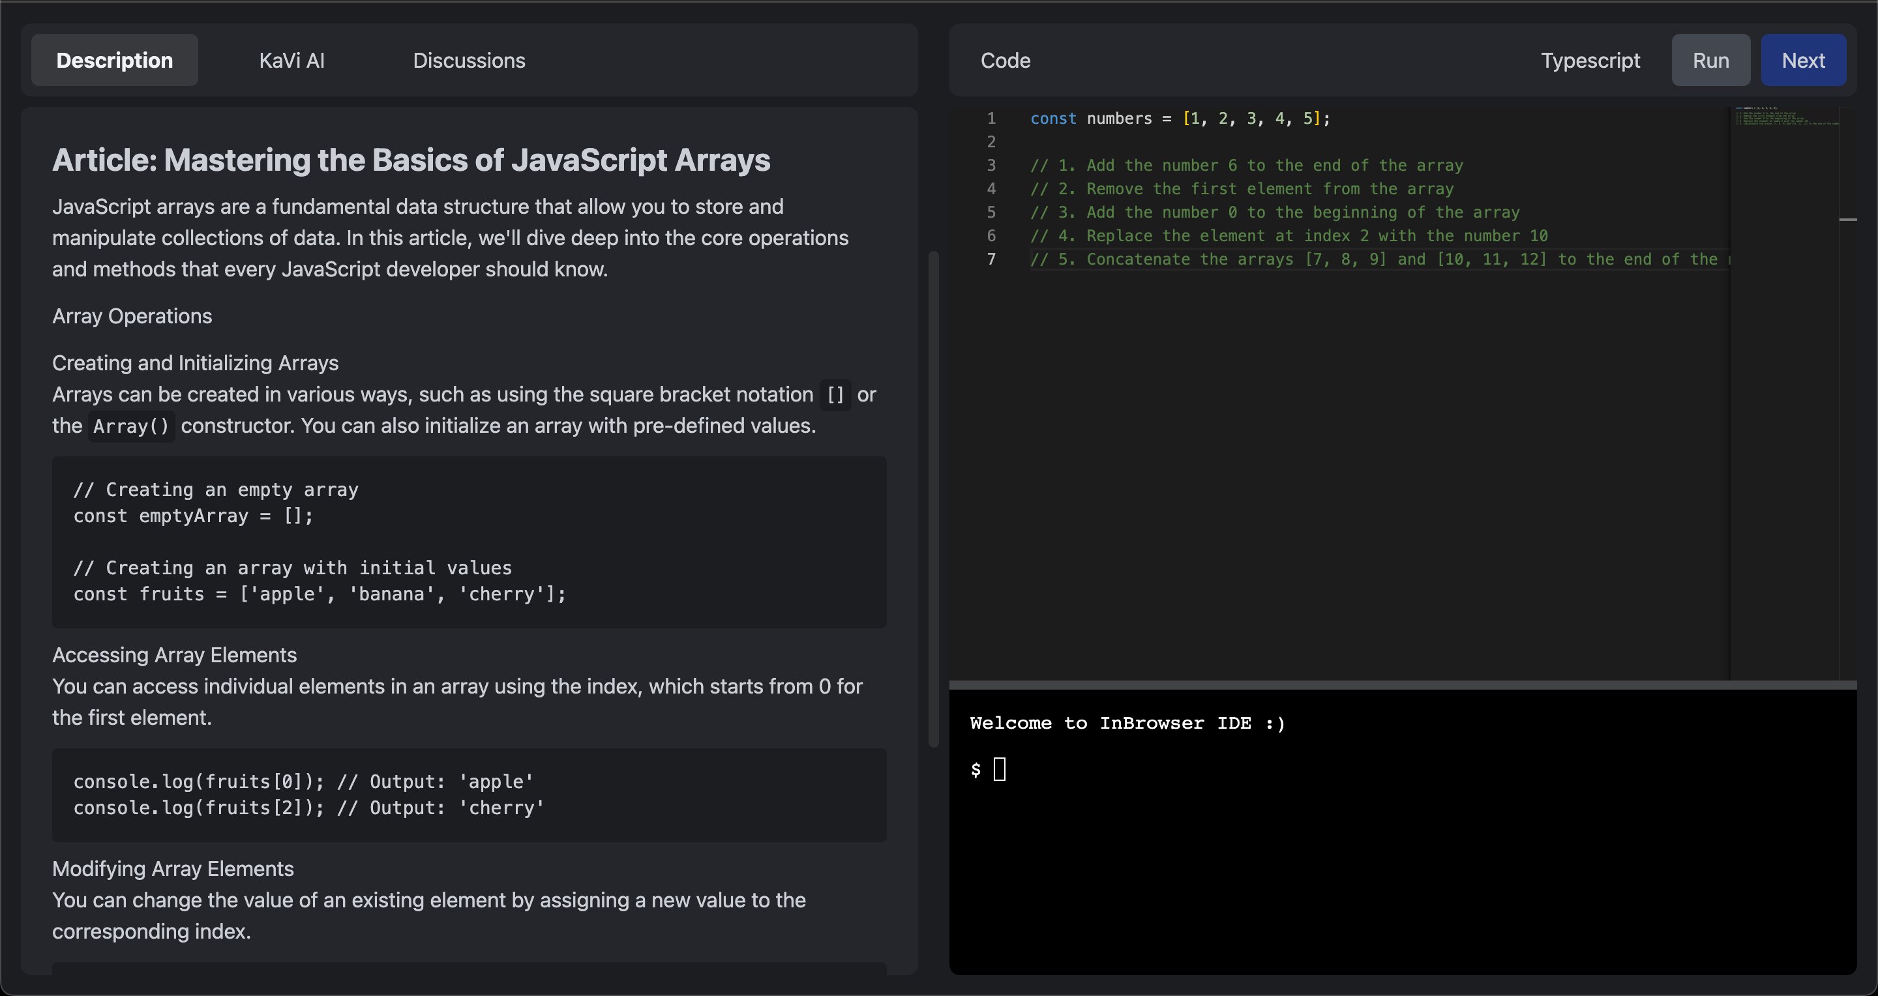Click line number 7 in the editor gutter

tap(991, 259)
